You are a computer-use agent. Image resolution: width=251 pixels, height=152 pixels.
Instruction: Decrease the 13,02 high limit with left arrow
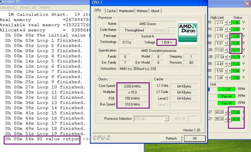(x=227, y=50)
